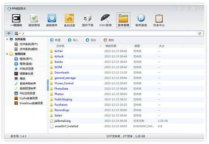
Task: Open the 越狱教程 jailbreak tutorial icon
Action: click(x=34, y=20)
